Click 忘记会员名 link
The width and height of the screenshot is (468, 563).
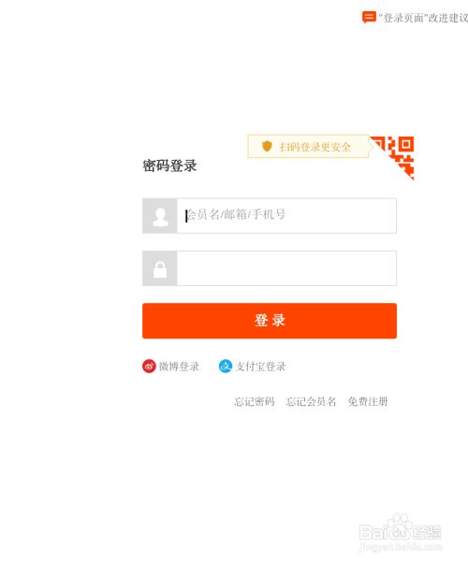click(x=312, y=401)
